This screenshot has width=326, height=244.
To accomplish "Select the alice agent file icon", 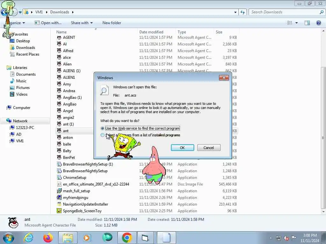I will point(59,58).
